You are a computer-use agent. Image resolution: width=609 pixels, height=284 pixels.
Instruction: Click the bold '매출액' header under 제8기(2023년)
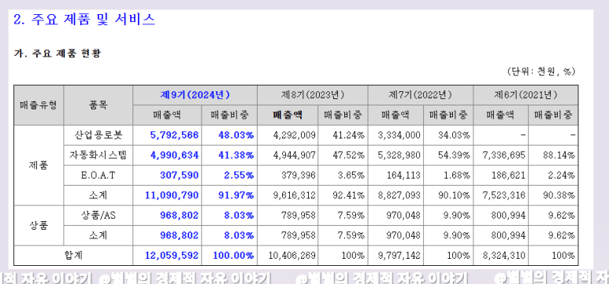[288, 115]
